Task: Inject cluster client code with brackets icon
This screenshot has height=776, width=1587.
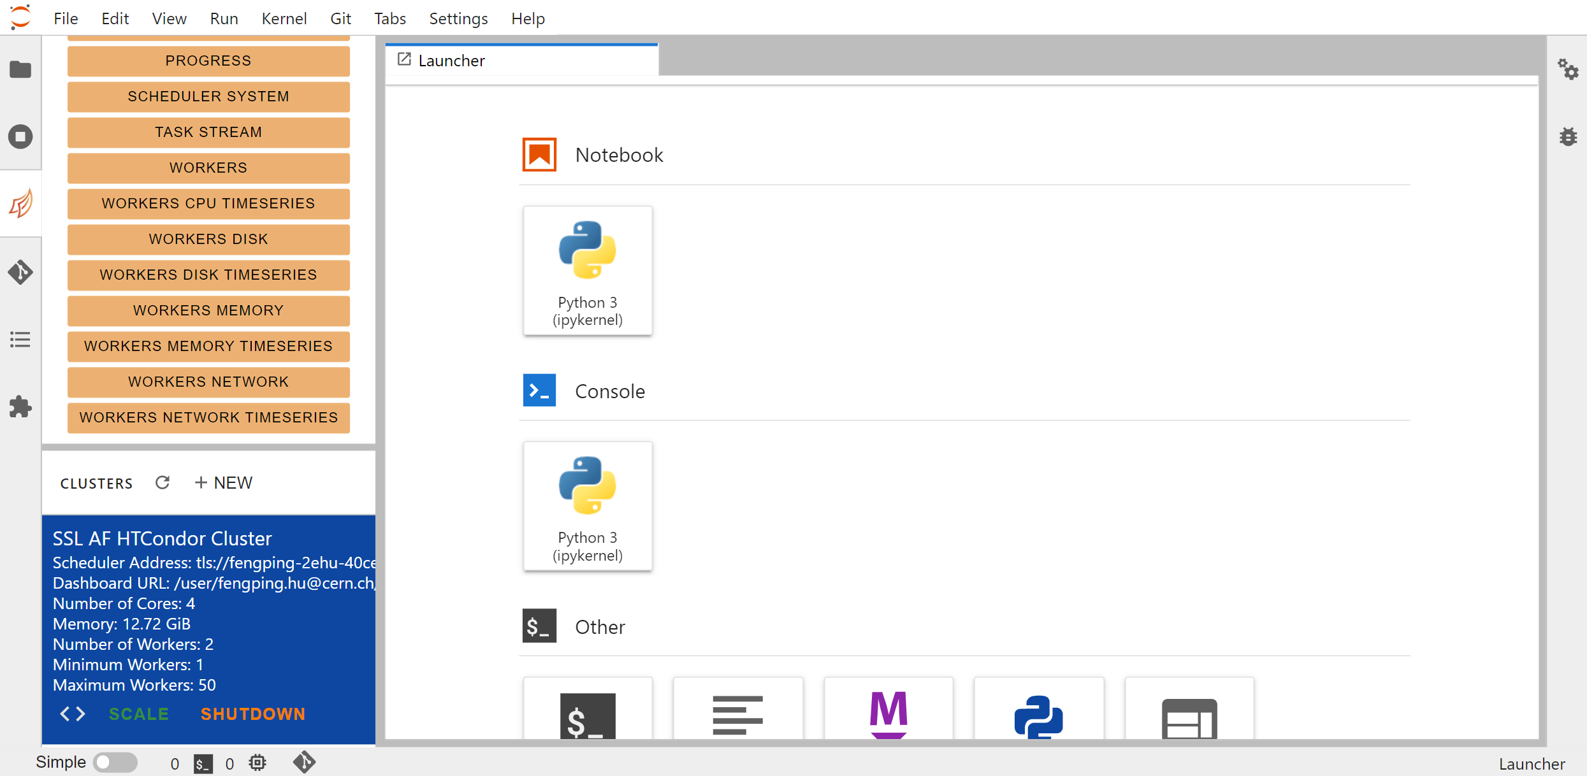Action: [73, 714]
